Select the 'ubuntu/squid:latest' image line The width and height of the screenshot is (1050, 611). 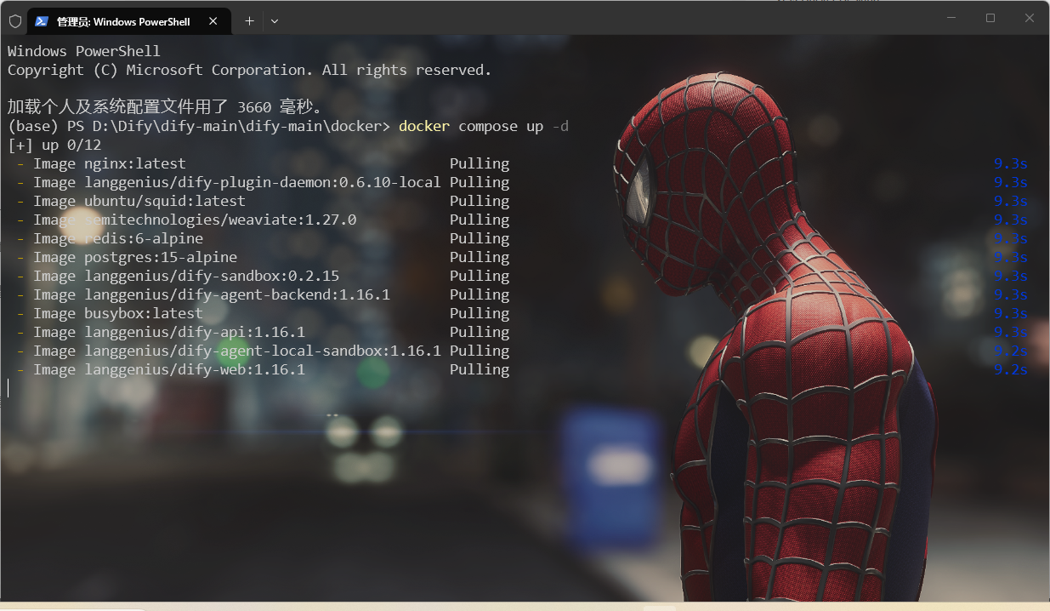coord(522,201)
